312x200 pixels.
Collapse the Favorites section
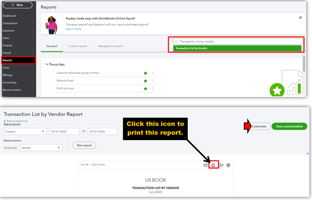click(47, 64)
